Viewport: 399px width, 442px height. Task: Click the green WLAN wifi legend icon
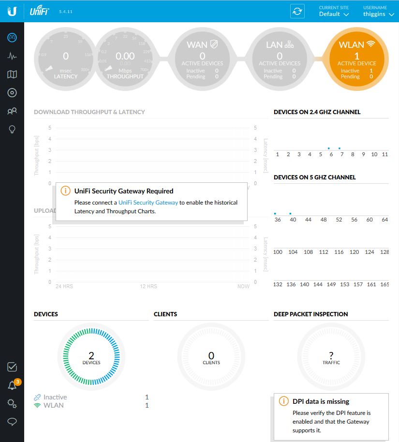37,405
